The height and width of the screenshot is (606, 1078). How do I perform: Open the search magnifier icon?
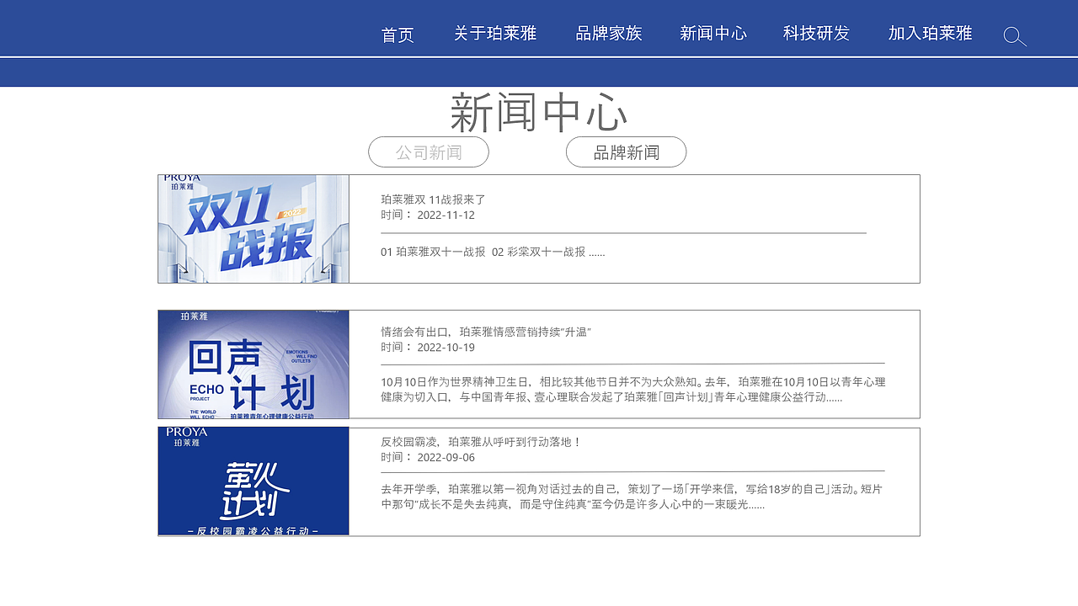click(1014, 37)
